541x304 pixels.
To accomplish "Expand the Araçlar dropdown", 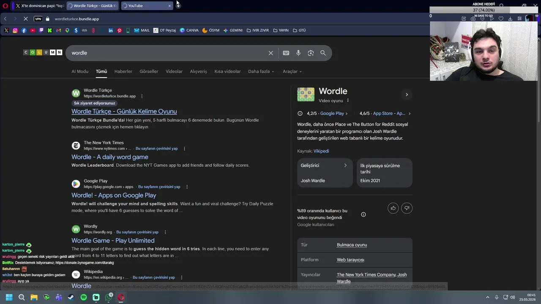I will pos(292,71).
